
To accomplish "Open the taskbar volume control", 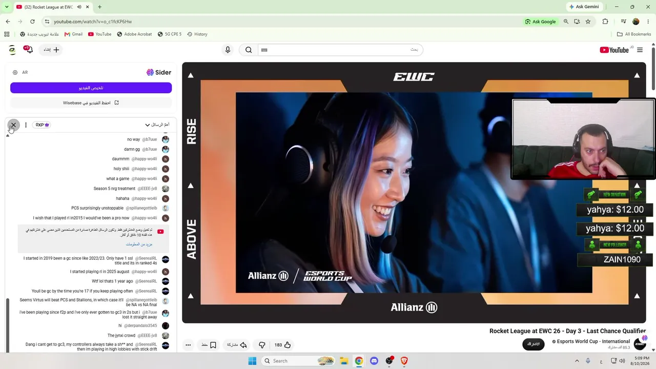I will click(x=622, y=361).
